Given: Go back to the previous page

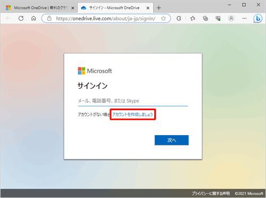Looking at the screenshot, I should point(9,18).
